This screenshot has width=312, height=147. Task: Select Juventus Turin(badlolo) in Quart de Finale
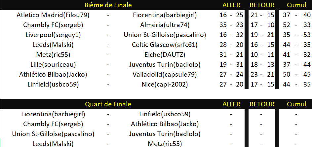click(x=165, y=134)
